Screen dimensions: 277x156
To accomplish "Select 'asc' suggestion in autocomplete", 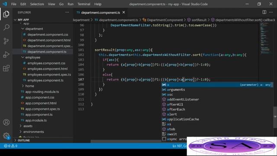I will tap(217, 94).
